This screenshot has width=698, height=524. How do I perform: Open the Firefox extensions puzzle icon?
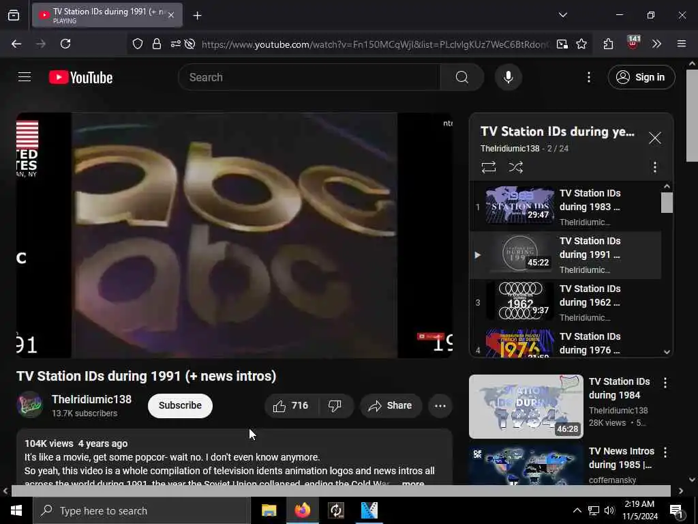[608, 44]
